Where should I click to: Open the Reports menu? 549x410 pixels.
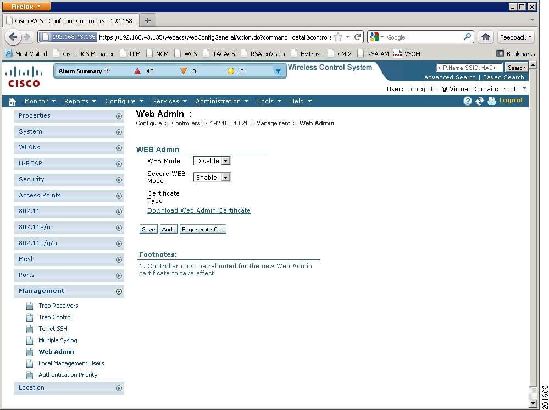pyautogui.click(x=80, y=101)
